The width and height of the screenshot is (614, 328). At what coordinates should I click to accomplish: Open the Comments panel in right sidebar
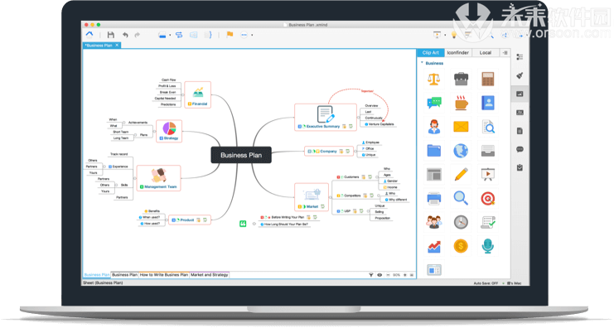[x=520, y=149]
